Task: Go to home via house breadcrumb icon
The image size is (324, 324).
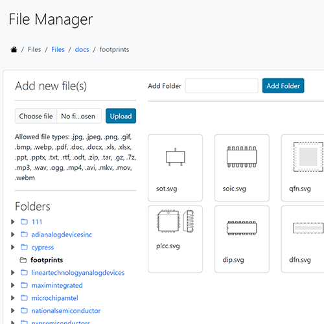Action: pyautogui.click(x=14, y=49)
